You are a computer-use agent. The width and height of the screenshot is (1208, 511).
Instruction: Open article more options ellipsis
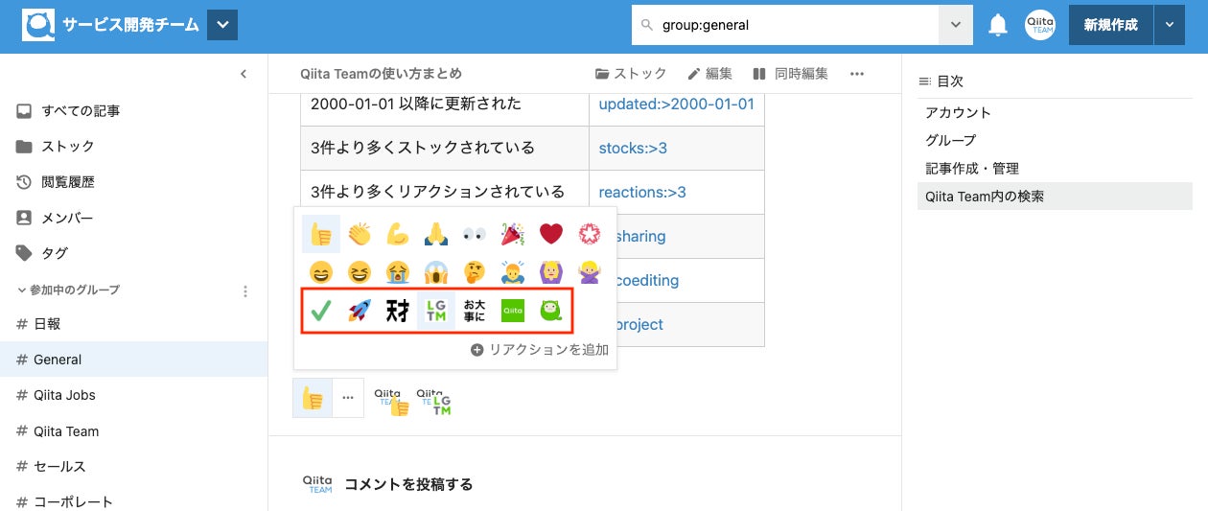857,74
